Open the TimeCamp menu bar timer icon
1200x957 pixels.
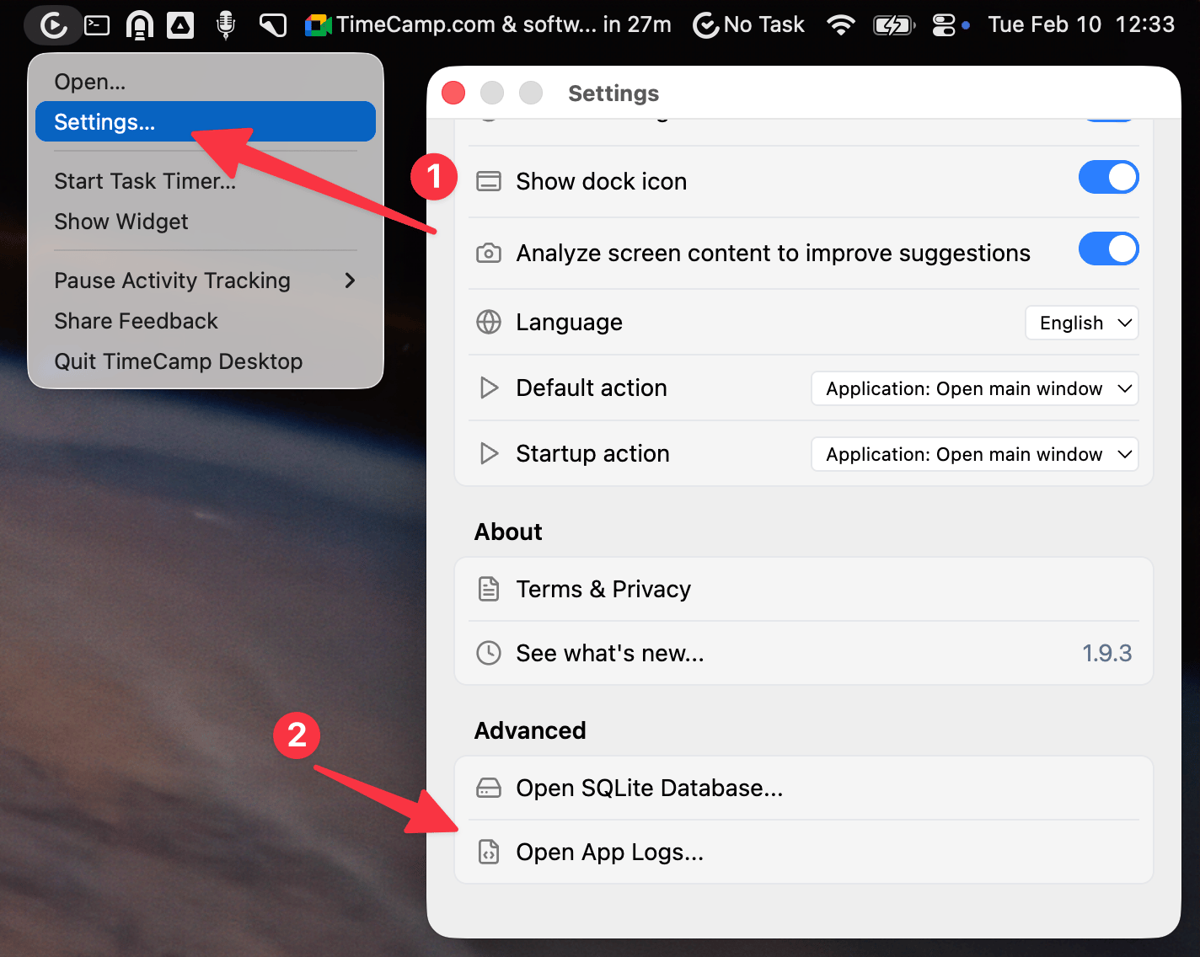[x=52, y=24]
